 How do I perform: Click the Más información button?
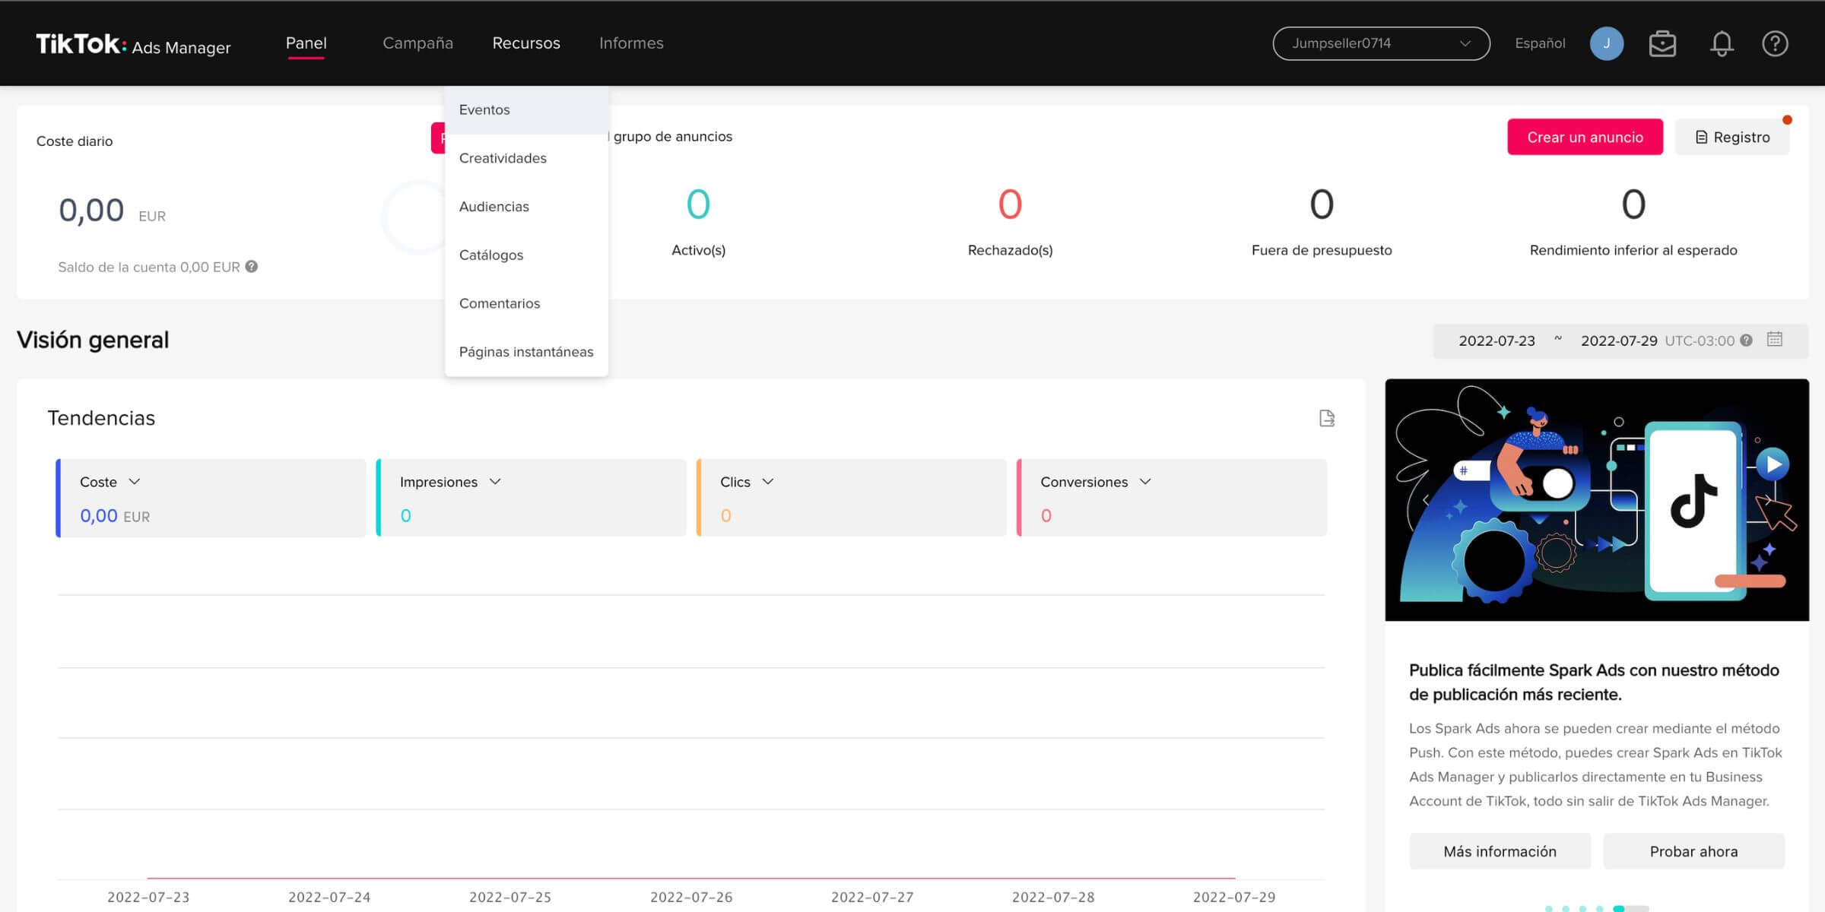pyautogui.click(x=1500, y=851)
